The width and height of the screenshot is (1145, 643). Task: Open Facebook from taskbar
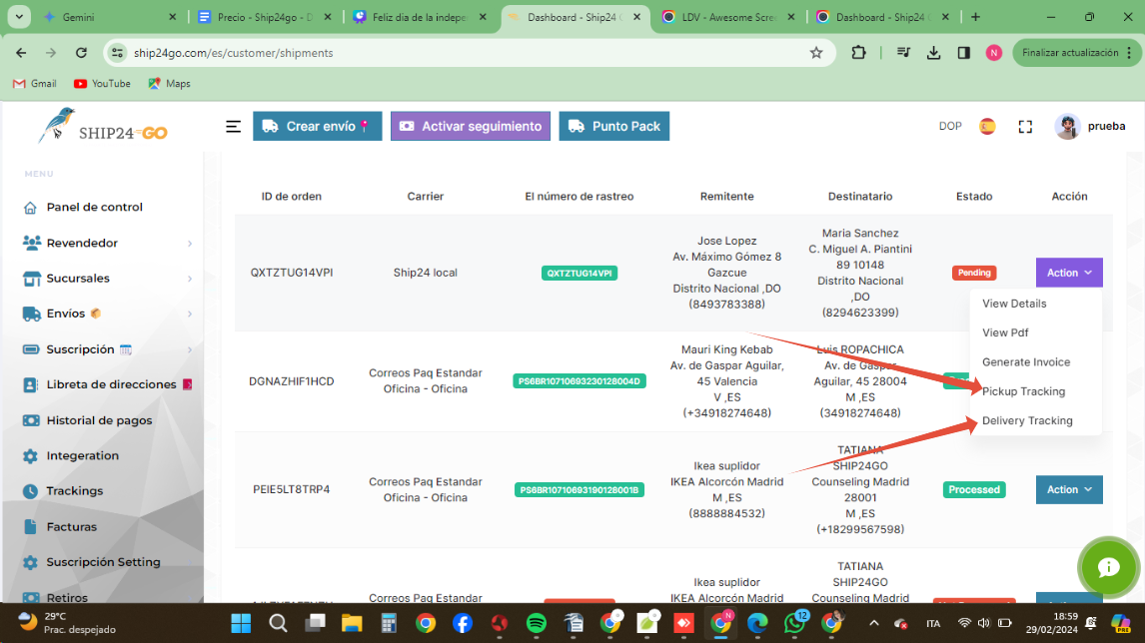463,623
